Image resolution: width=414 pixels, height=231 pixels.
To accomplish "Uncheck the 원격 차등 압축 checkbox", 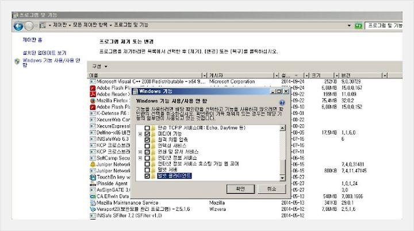I will point(147,140).
